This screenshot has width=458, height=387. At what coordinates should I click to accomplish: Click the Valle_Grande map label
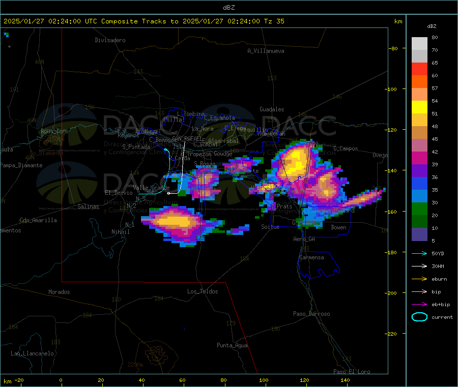point(151,188)
